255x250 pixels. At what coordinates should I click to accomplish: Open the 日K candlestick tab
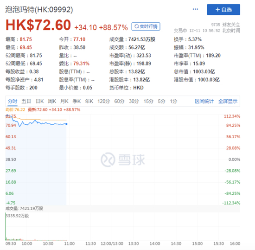click(x=40, y=101)
